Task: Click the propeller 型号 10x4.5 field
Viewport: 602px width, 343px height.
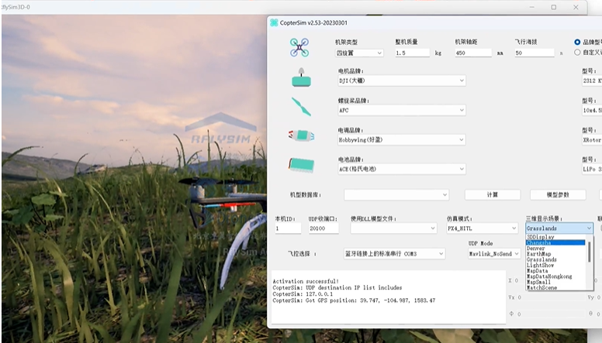Action: [592, 110]
